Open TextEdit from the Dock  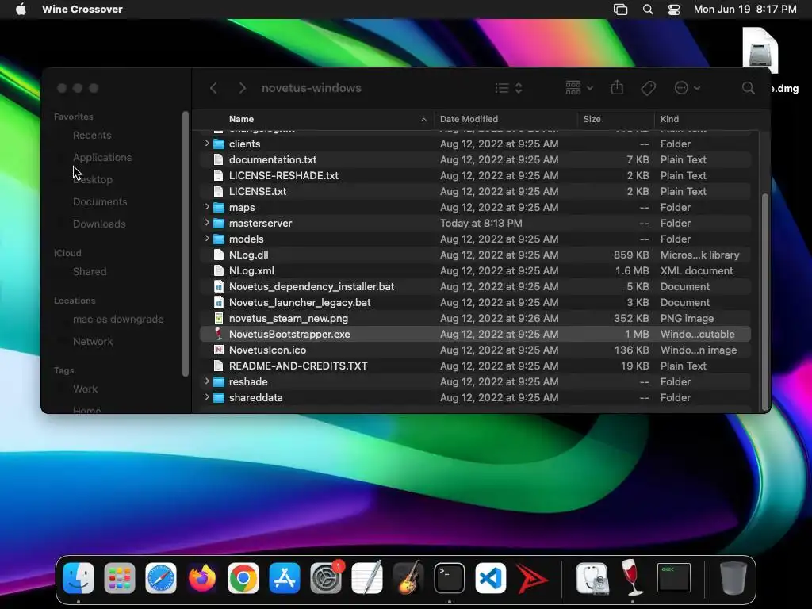(x=366, y=578)
